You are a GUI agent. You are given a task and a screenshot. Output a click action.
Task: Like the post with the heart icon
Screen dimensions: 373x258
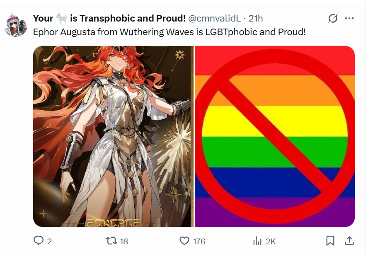pyautogui.click(x=184, y=241)
